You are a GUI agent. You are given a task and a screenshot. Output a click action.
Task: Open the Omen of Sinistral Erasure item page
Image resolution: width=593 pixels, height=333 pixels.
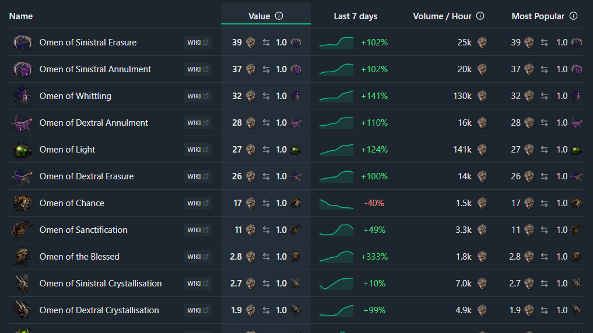click(x=87, y=42)
